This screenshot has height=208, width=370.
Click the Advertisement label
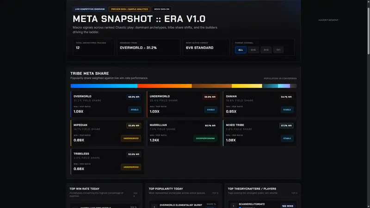tap(328, 20)
